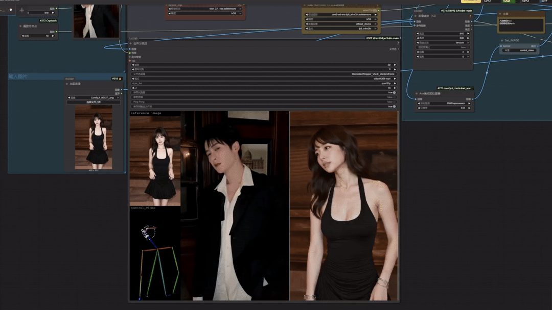Edit the control_video field on Set_IMAGE node
This screenshot has width=552, height=310.
click(x=520, y=50)
